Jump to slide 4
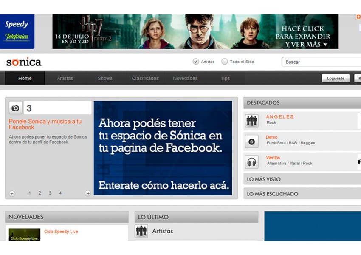 coord(60,193)
